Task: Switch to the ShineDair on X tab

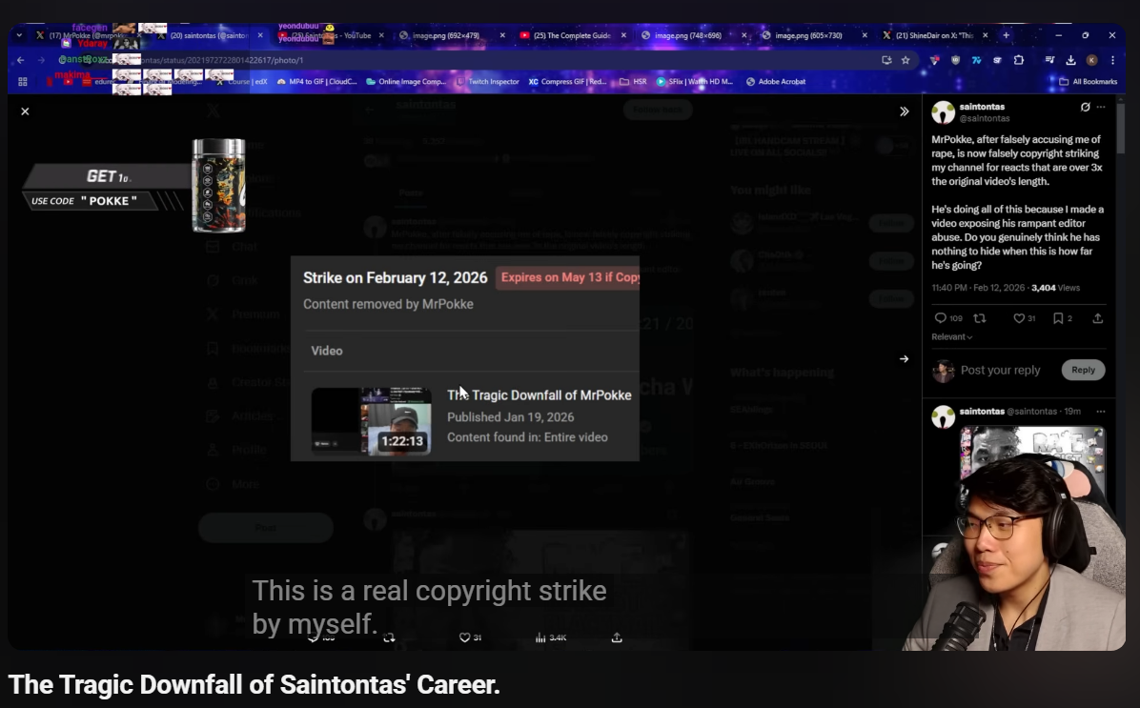Action: coord(934,35)
